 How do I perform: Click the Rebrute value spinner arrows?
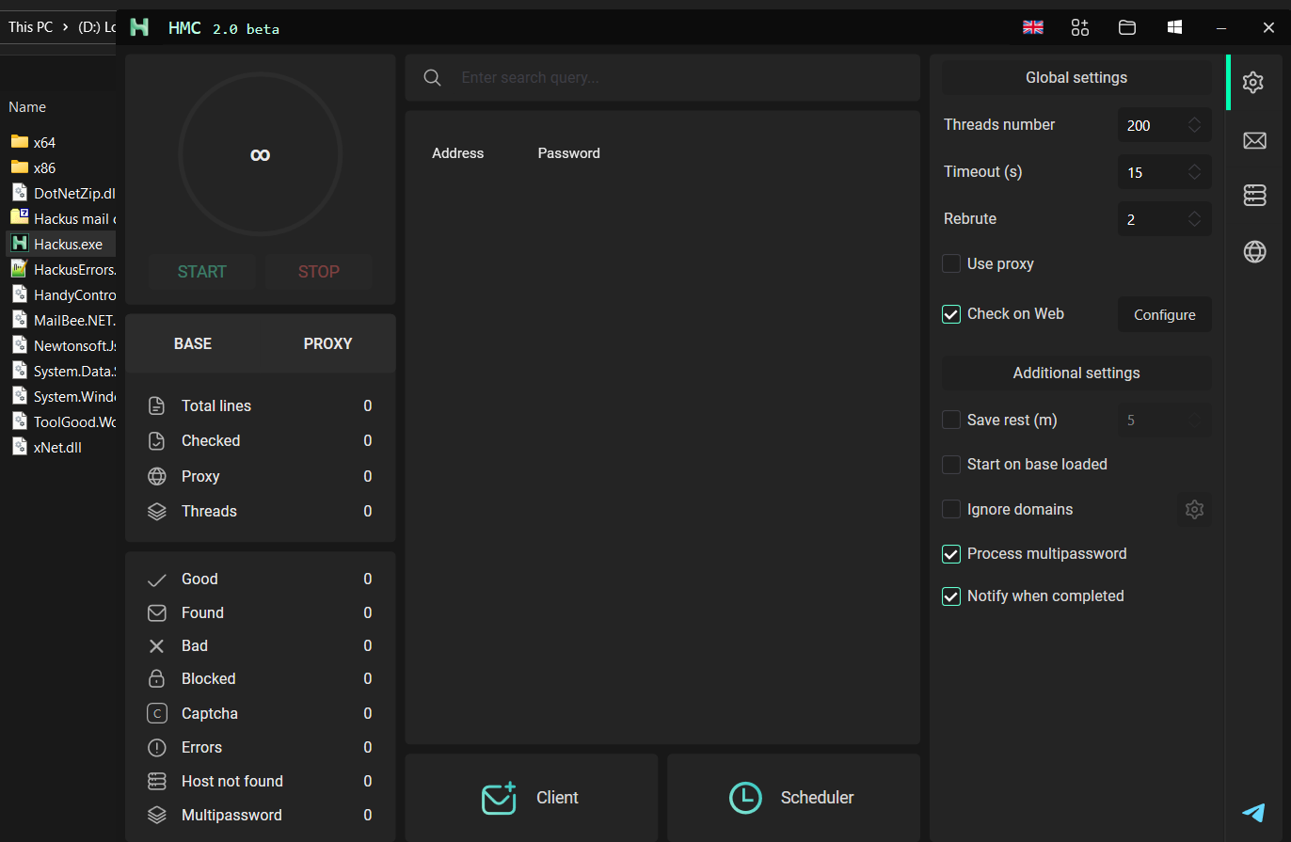1194,219
